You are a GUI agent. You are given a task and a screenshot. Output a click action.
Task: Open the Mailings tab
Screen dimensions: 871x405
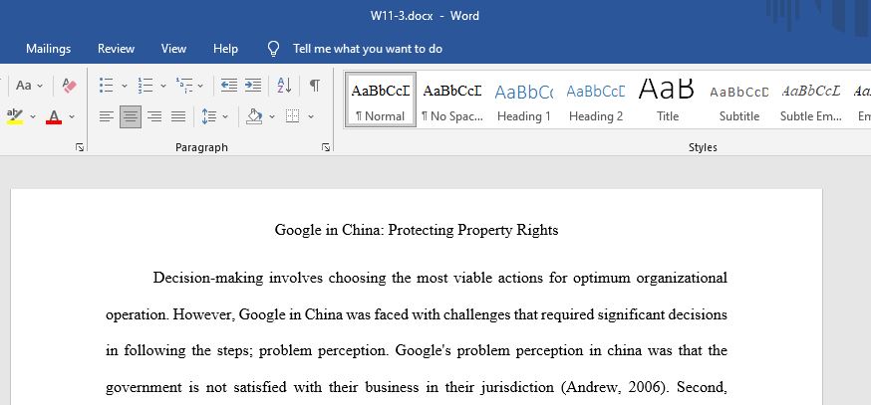click(x=48, y=49)
